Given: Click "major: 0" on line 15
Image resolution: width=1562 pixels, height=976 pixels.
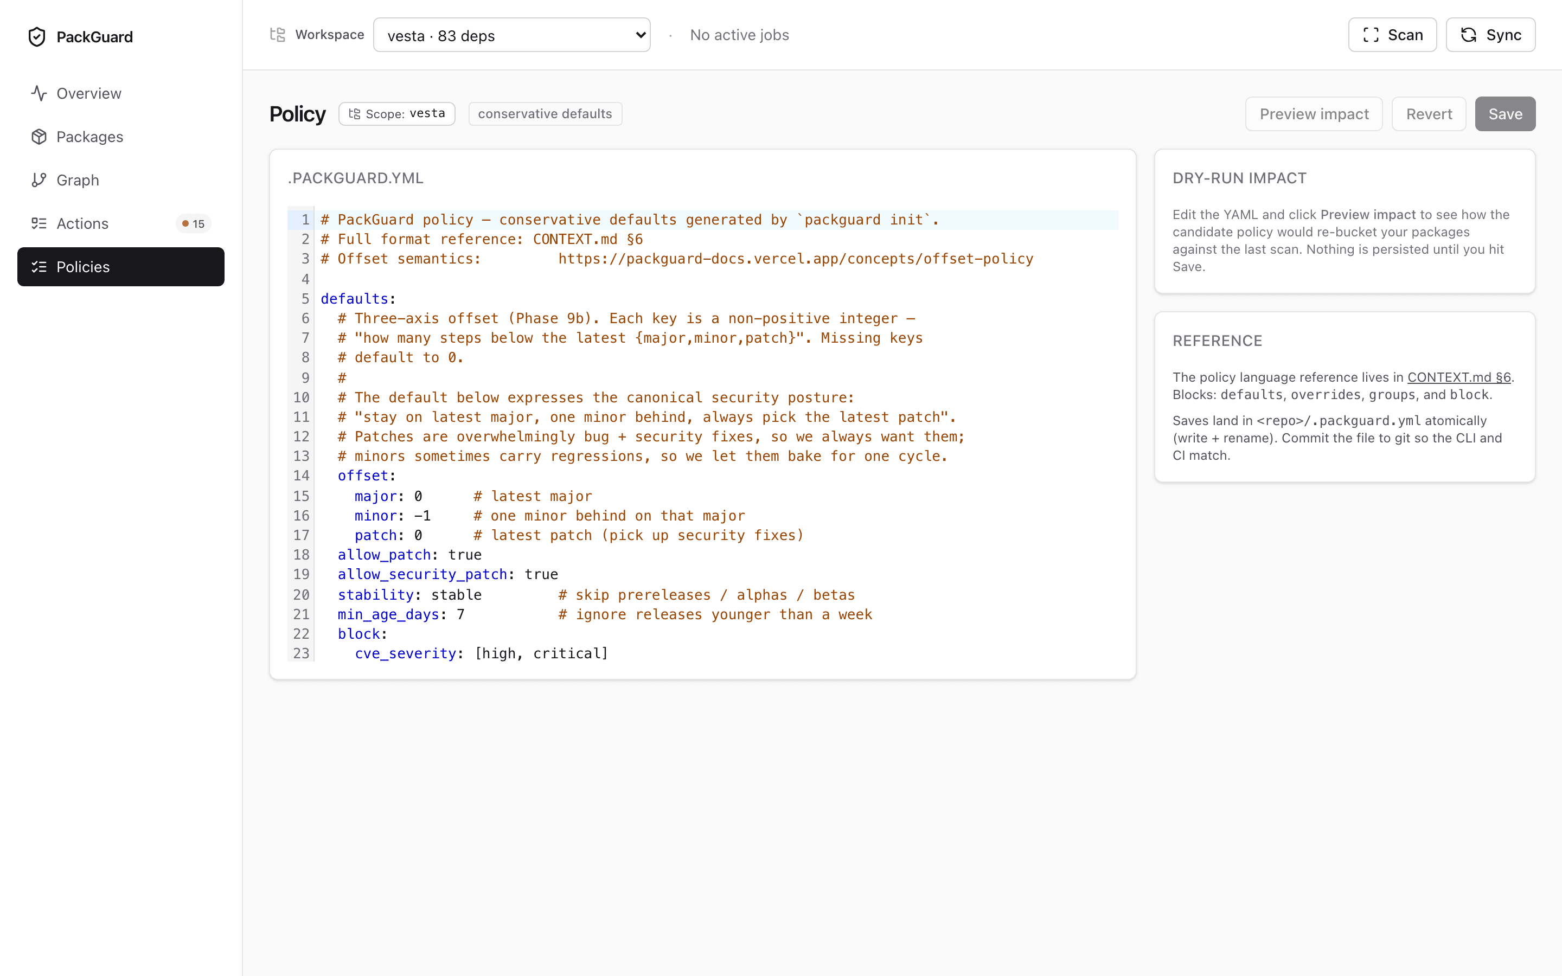Looking at the screenshot, I should pyautogui.click(x=388, y=496).
